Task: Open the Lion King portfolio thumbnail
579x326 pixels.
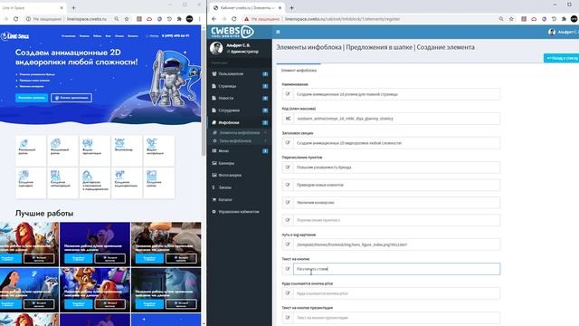Action: click(x=29, y=244)
